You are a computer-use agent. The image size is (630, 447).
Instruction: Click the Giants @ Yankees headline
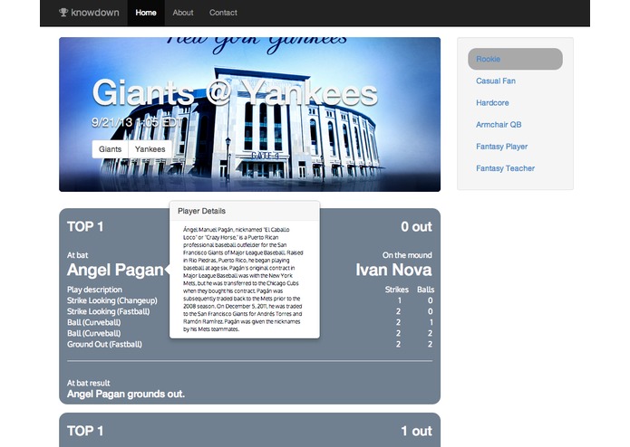[x=235, y=92]
